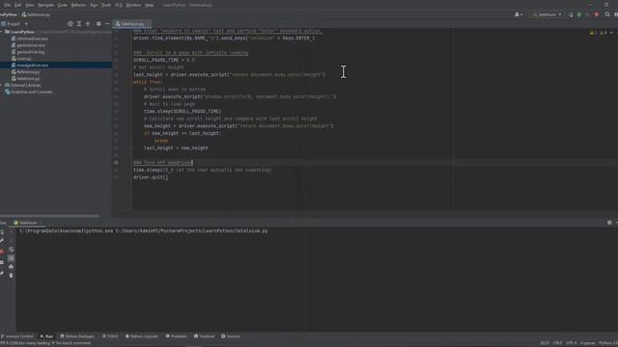
Task: Open the Services tool window
Action: point(231,336)
